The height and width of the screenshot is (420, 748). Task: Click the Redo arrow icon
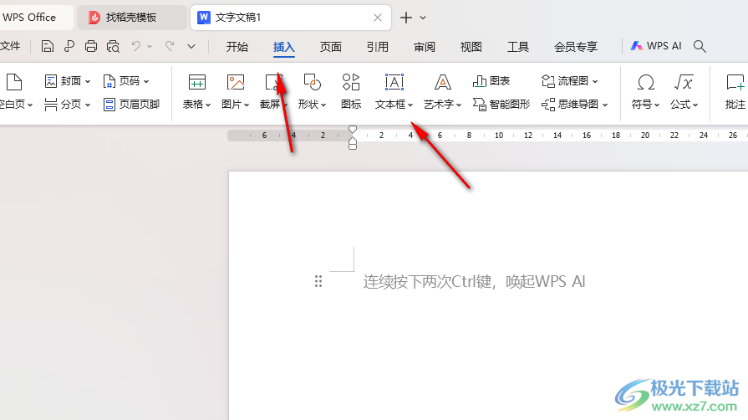tap(170, 46)
